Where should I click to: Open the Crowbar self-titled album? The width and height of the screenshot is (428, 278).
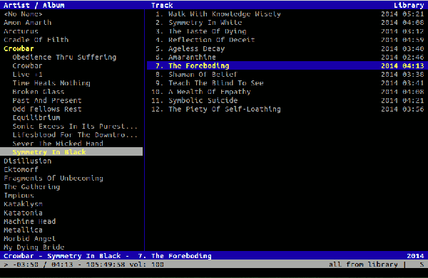click(x=27, y=66)
